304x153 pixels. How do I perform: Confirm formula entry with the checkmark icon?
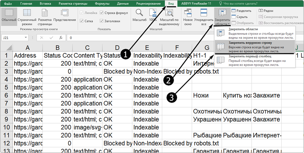(51, 38)
